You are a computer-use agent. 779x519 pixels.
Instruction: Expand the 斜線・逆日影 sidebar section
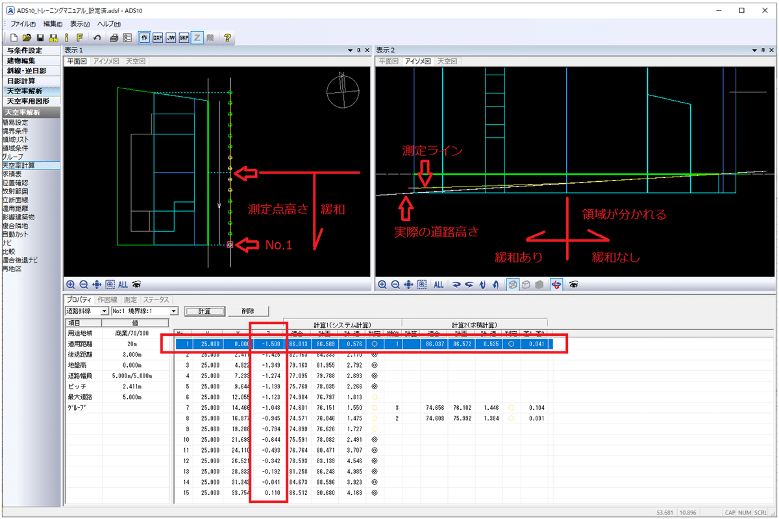point(31,71)
